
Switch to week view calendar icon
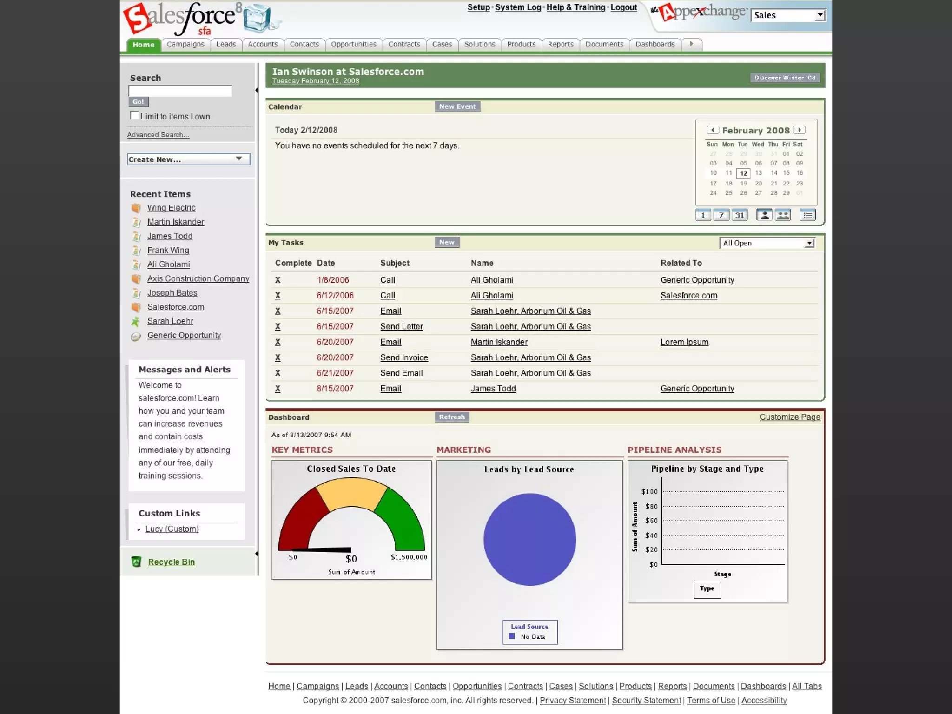point(721,215)
